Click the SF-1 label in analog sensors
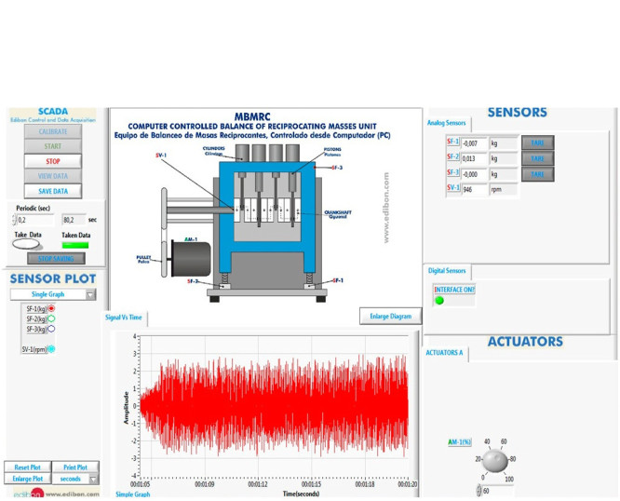 (453, 142)
